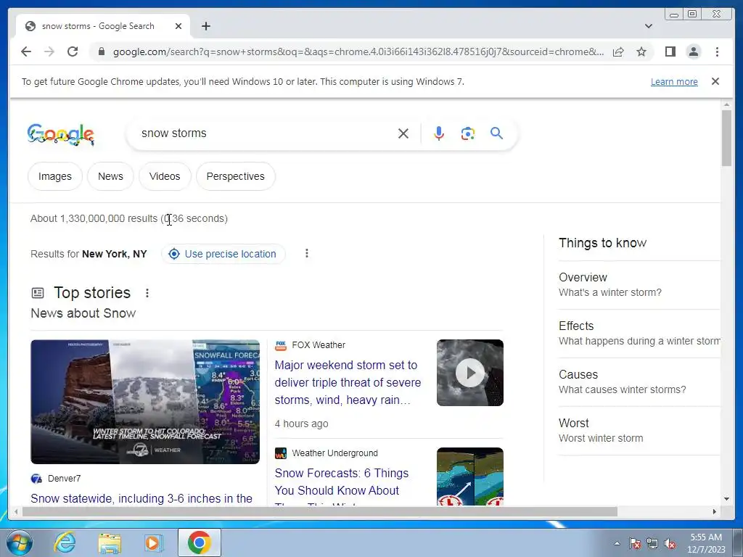This screenshot has width=743, height=557.
Task: Open location options three-dot menu
Action: pos(307,253)
